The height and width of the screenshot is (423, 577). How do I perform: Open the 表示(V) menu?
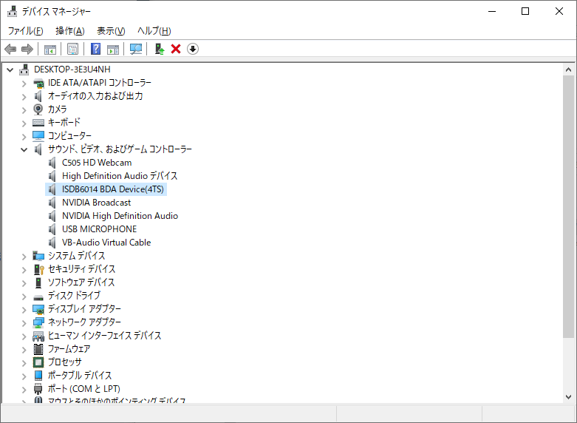click(x=111, y=31)
